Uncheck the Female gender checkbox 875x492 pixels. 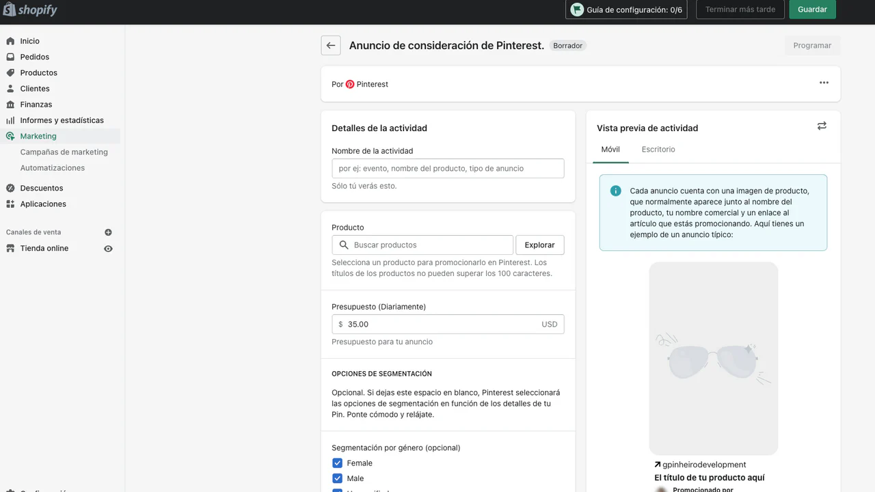click(x=337, y=463)
